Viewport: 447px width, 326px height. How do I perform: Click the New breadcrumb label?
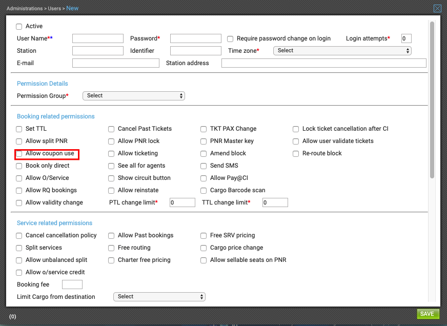click(x=72, y=8)
